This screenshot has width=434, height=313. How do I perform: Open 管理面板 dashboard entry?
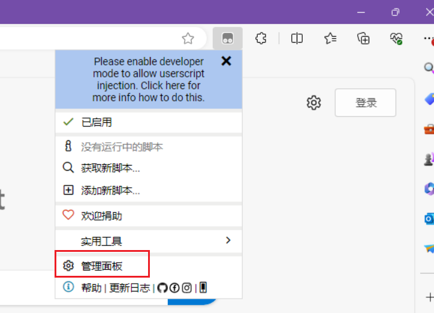pos(102,266)
